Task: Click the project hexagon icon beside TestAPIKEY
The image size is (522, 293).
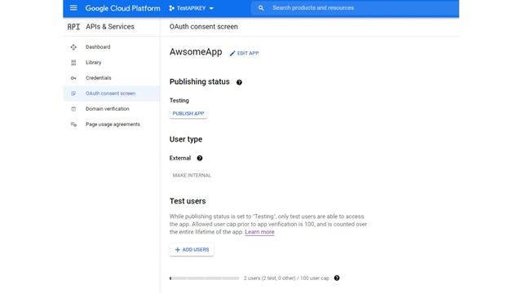Action: point(171,8)
